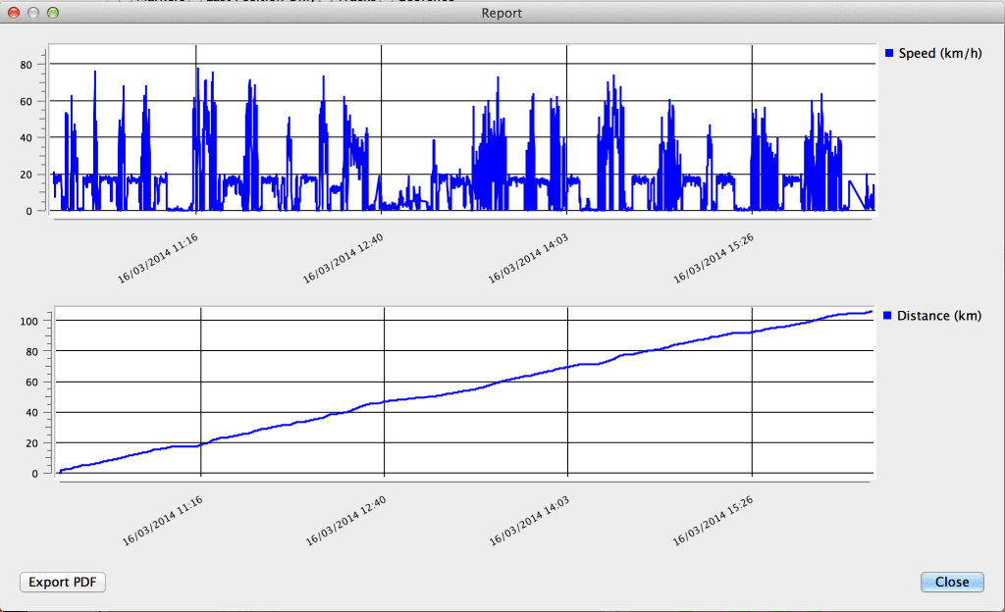
Task: Click the speed chart plot area
Action: click(462, 128)
